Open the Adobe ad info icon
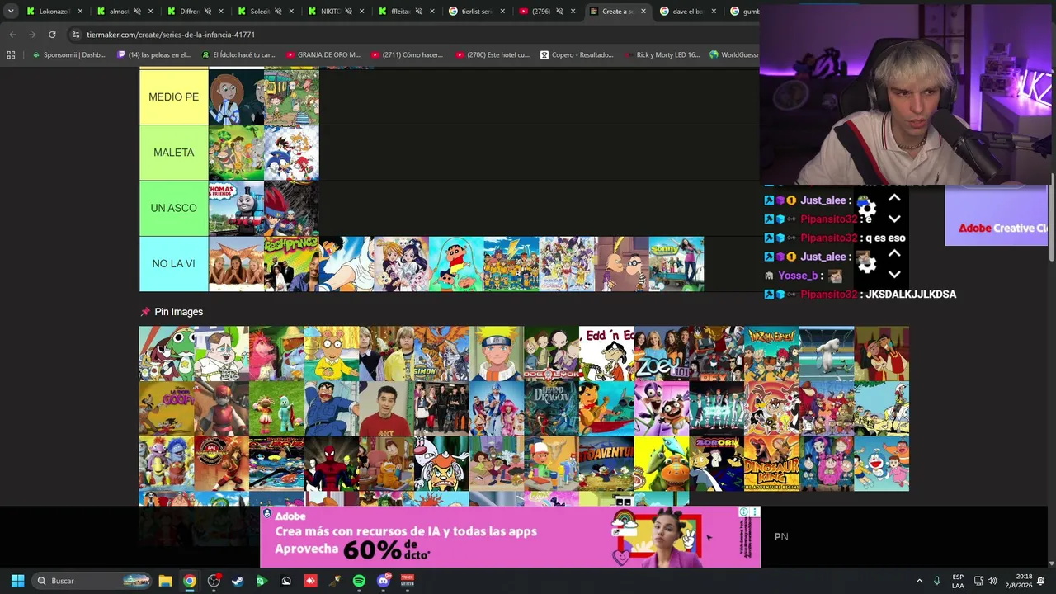The height and width of the screenshot is (594, 1056). (743, 512)
